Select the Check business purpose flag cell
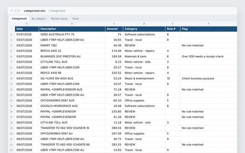The width and height of the screenshot is (245, 153). coord(209,78)
